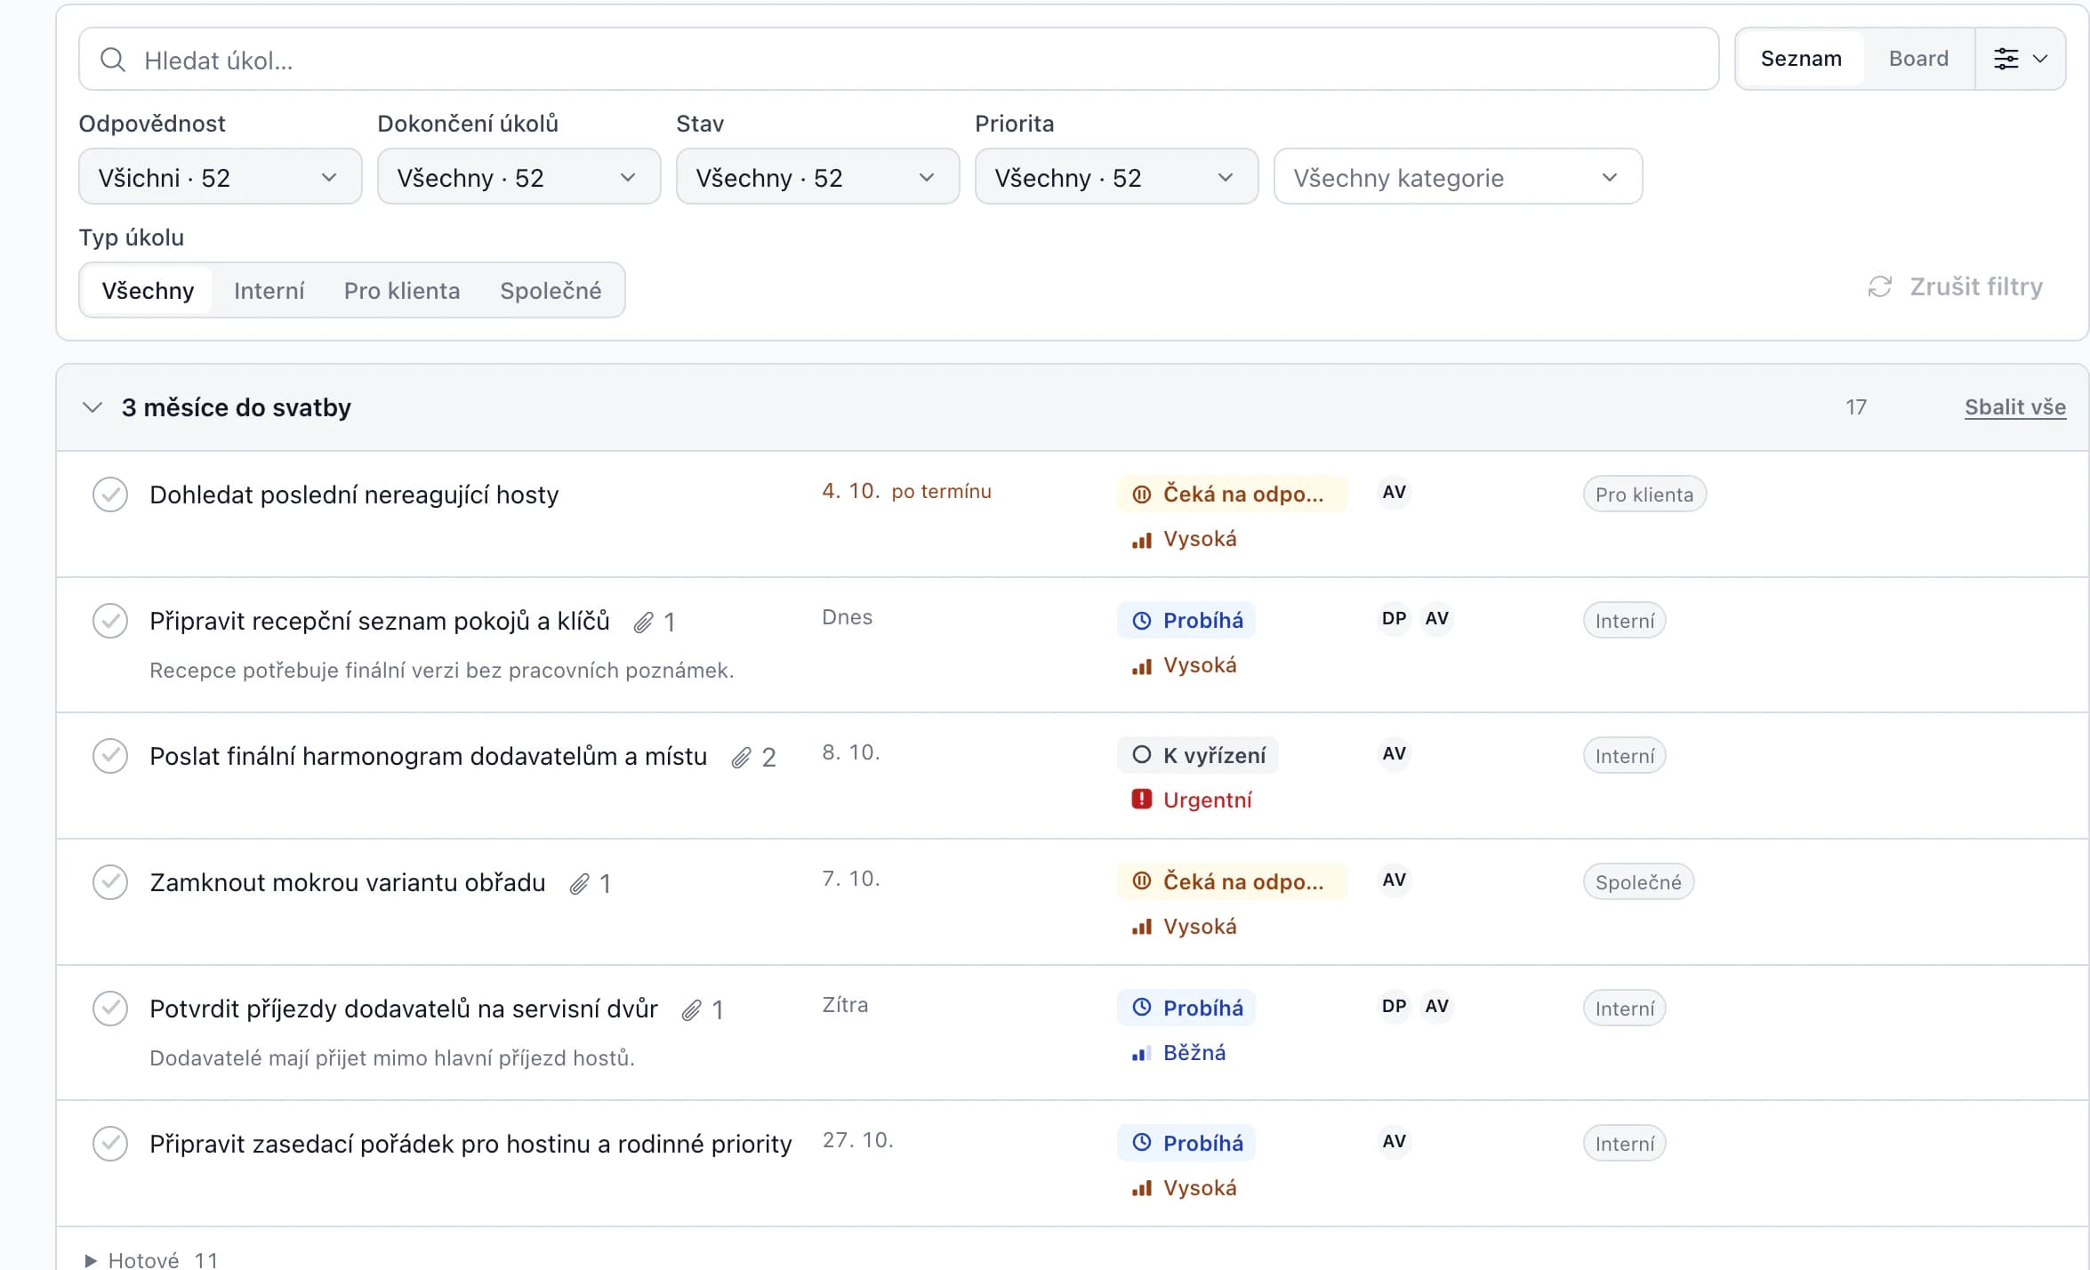Click Vysoká priority on zasedací pořádek task
The width and height of the screenshot is (2090, 1270).
click(1185, 1188)
